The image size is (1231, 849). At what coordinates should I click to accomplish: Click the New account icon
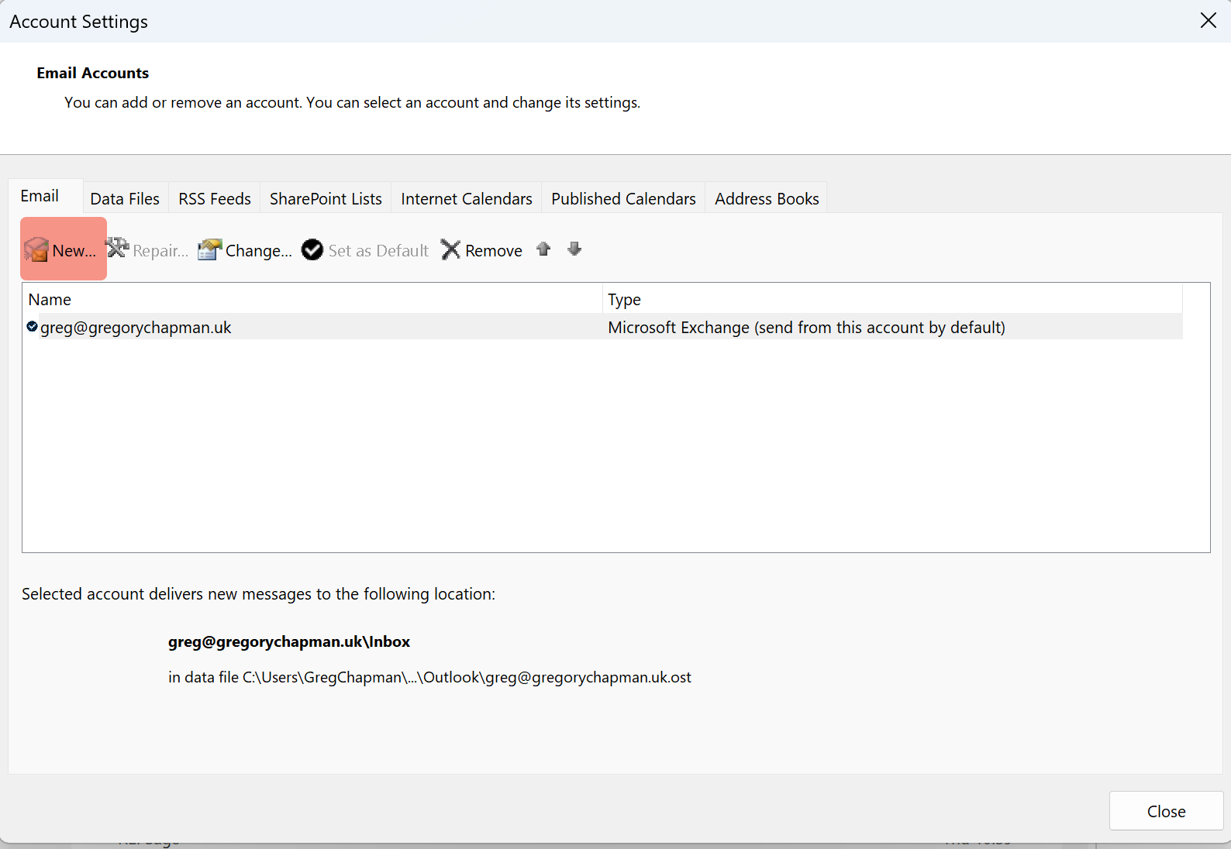pyautogui.click(x=36, y=249)
